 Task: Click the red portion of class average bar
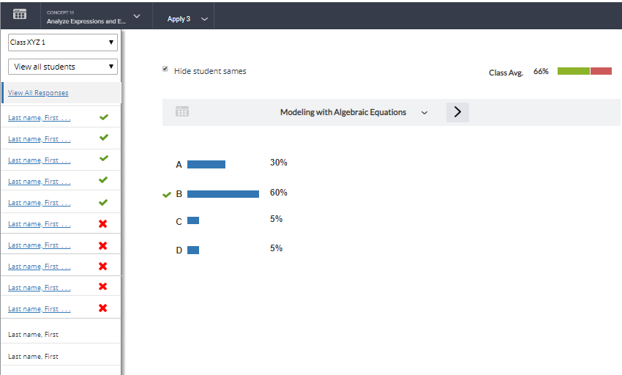point(601,71)
